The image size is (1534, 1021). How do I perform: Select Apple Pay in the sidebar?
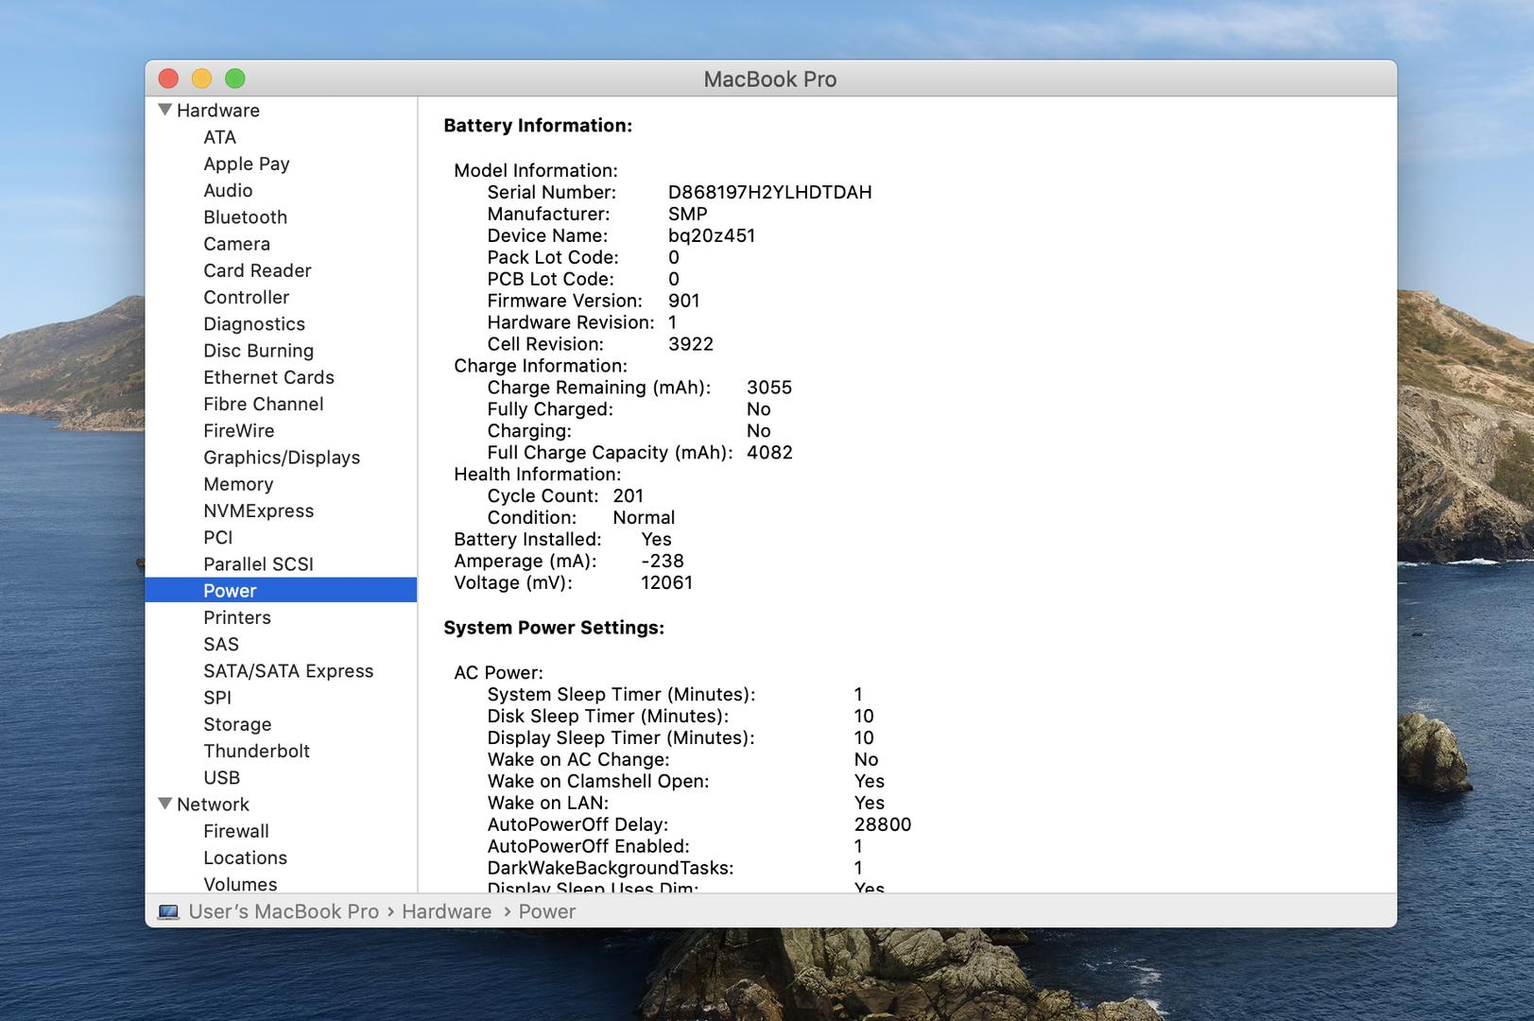click(247, 164)
